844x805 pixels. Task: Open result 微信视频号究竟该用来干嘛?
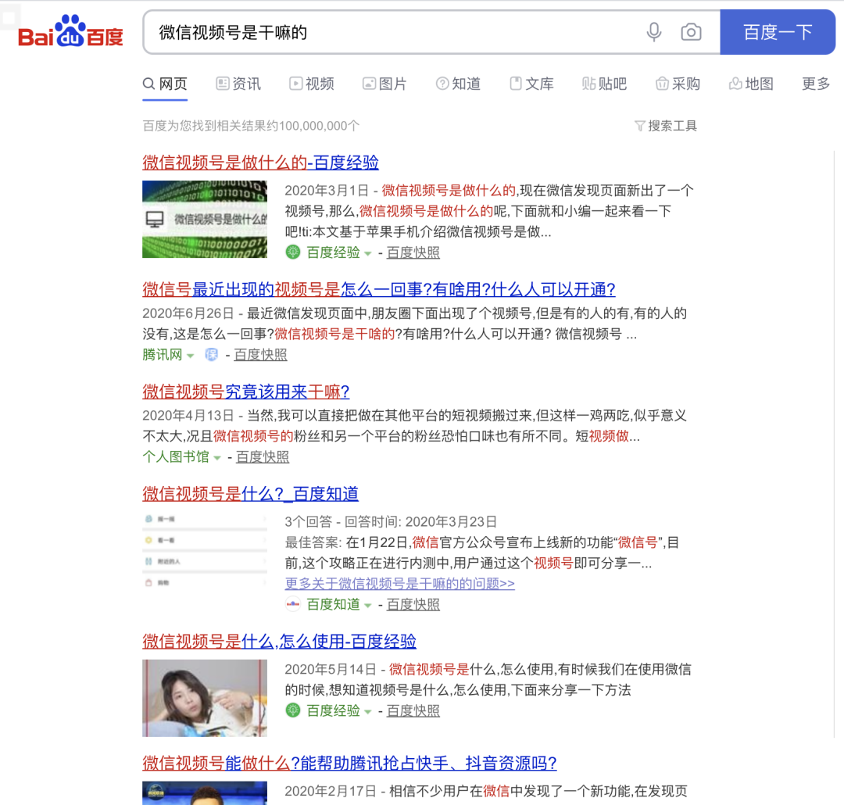(246, 392)
